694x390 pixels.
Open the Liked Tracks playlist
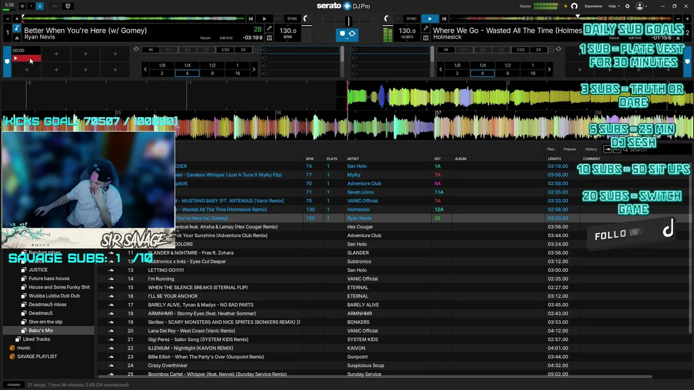coord(36,339)
